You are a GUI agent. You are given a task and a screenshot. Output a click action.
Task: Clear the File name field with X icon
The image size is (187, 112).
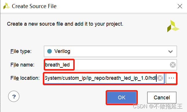pyautogui.click(x=173, y=65)
